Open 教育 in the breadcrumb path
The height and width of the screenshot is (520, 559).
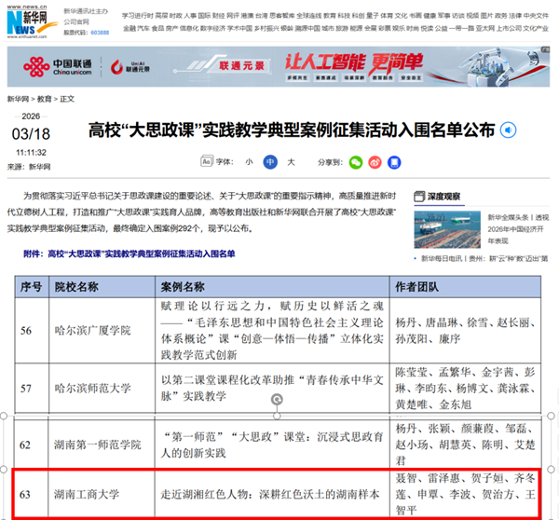click(44, 98)
